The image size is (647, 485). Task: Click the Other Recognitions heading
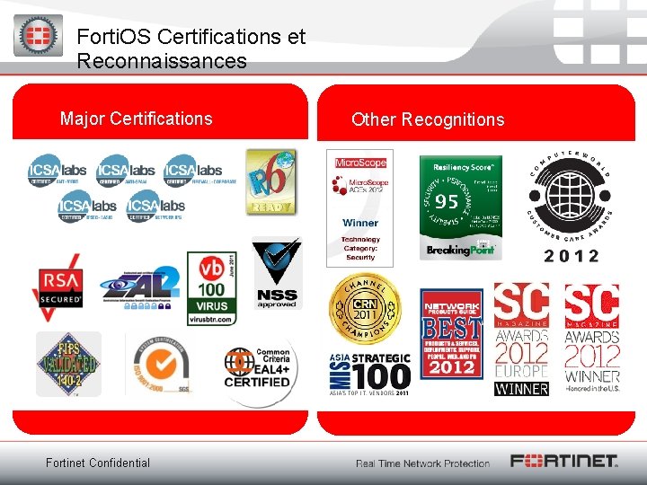(428, 119)
